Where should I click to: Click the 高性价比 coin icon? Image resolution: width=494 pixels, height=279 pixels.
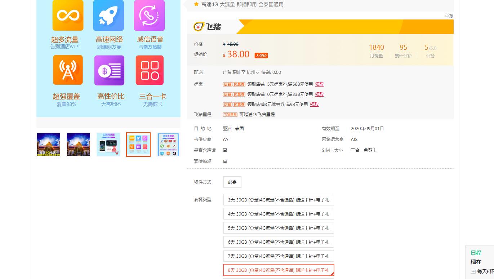108,70
